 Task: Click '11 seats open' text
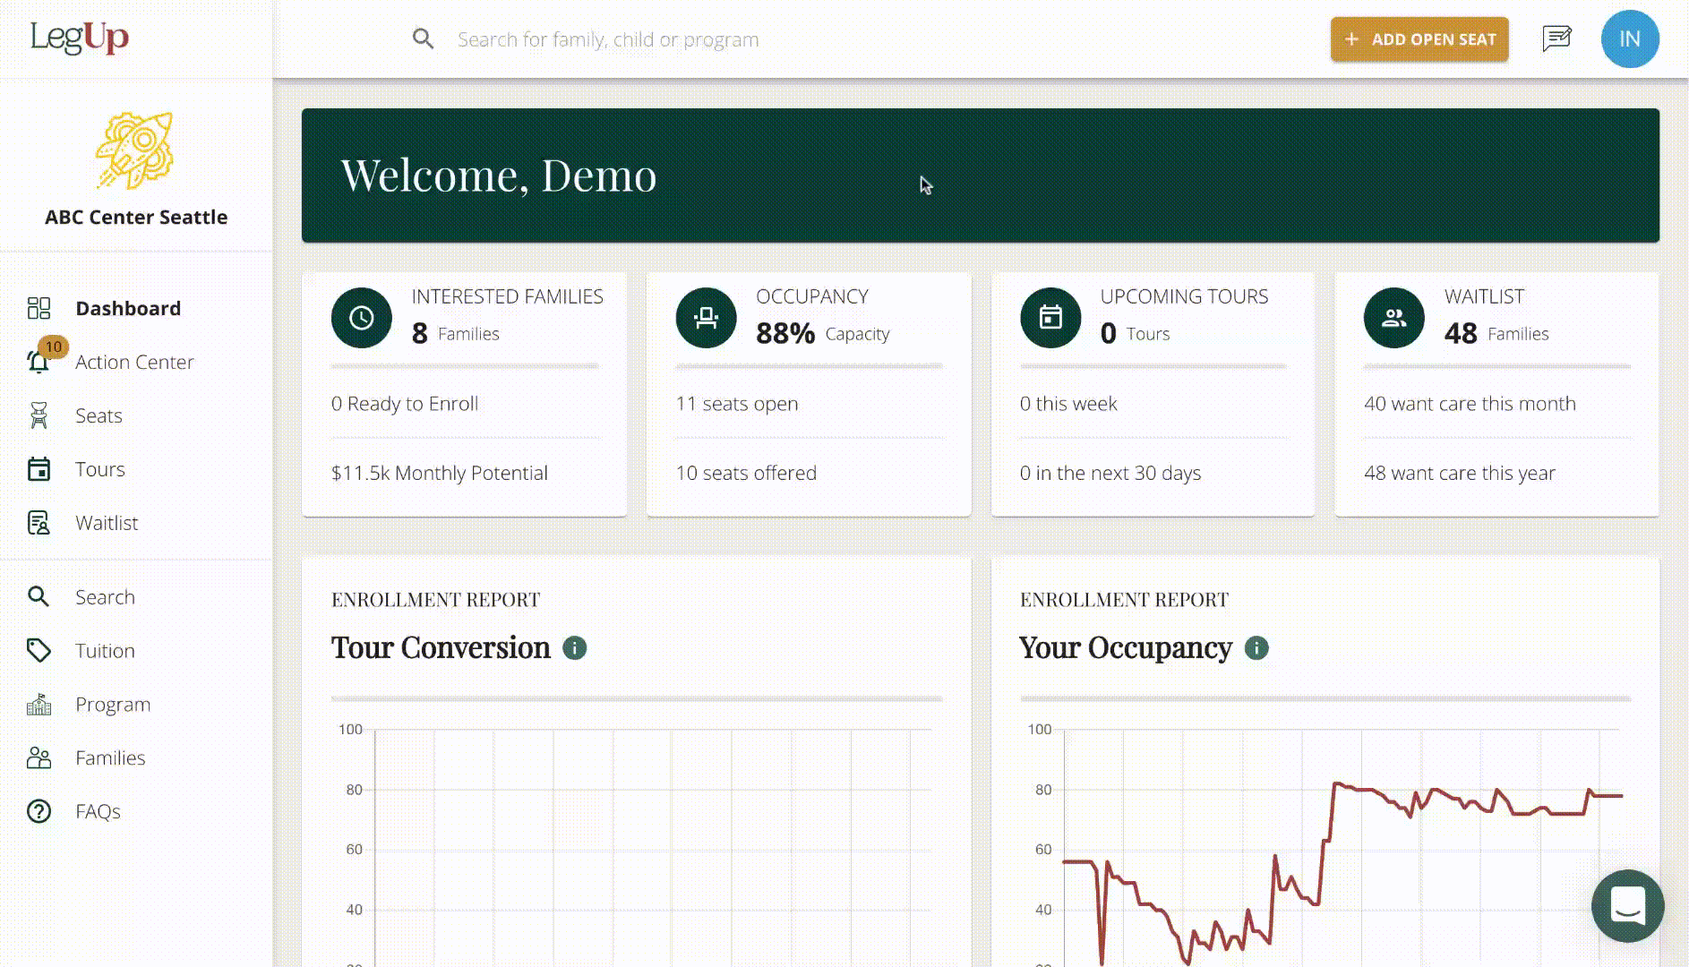[737, 404]
